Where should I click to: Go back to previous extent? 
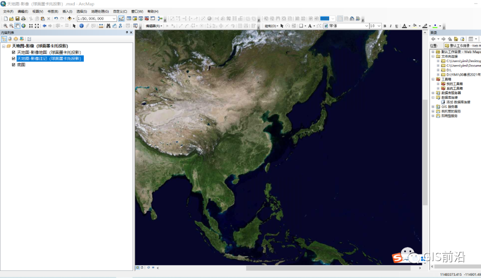tap(45, 26)
